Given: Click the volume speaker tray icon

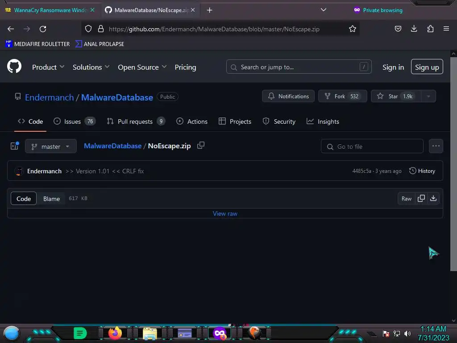Looking at the screenshot, I should click(x=407, y=334).
